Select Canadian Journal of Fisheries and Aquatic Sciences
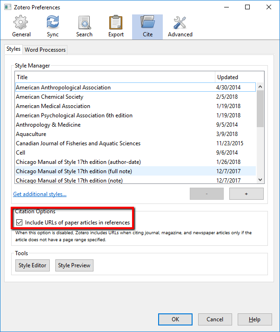 point(135,143)
